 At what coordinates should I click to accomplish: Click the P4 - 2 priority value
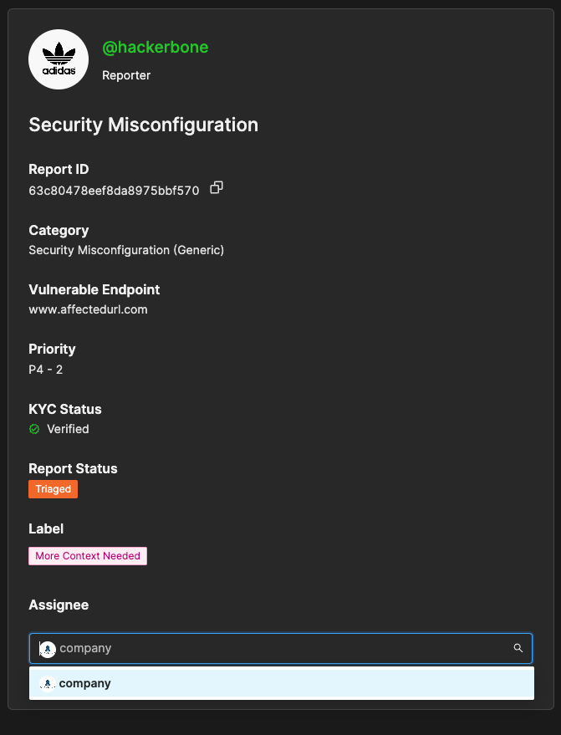45,369
